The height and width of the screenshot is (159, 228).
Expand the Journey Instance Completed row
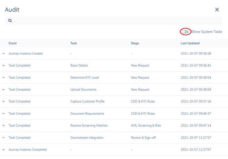point(4,150)
